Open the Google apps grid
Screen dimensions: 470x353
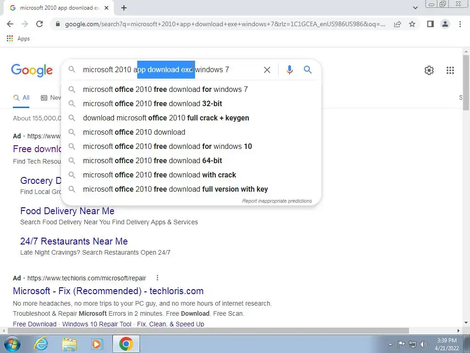tap(450, 70)
